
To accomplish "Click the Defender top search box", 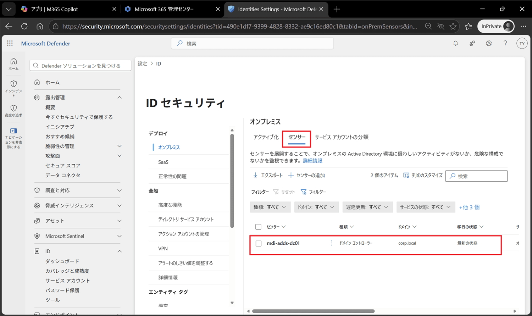I will [x=252, y=43].
